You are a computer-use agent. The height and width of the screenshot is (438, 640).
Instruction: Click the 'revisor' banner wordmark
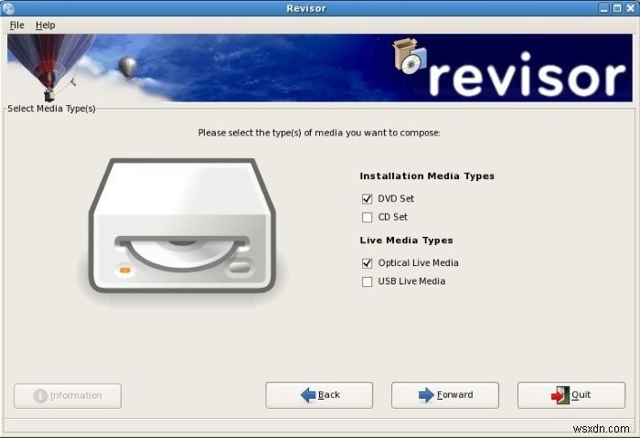(x=527, y=76)
